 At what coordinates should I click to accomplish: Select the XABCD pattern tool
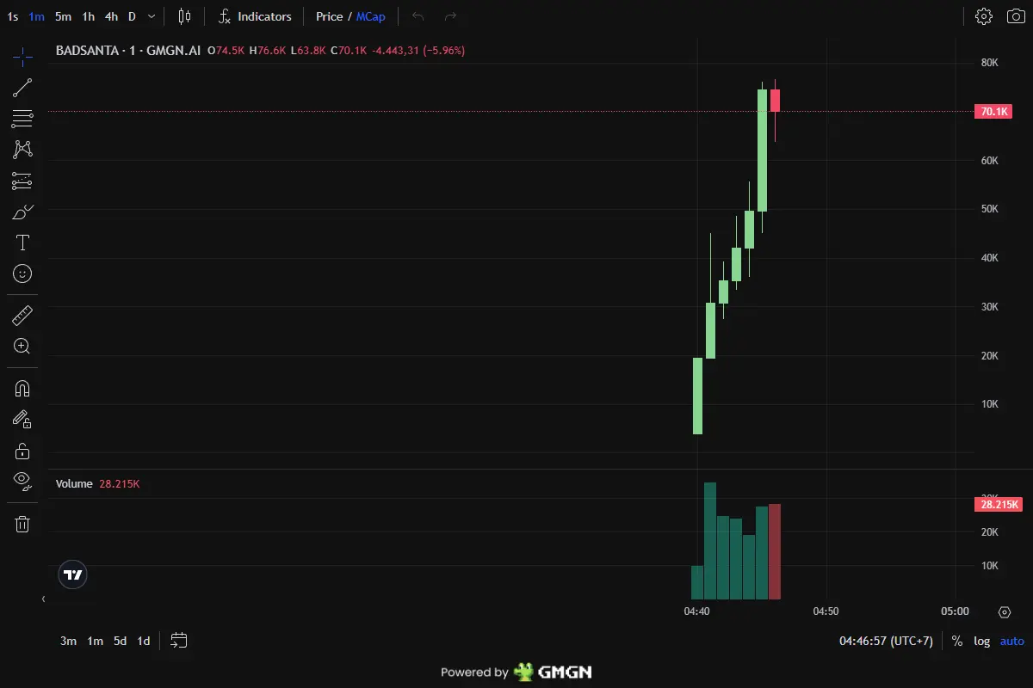coord(22,150)
